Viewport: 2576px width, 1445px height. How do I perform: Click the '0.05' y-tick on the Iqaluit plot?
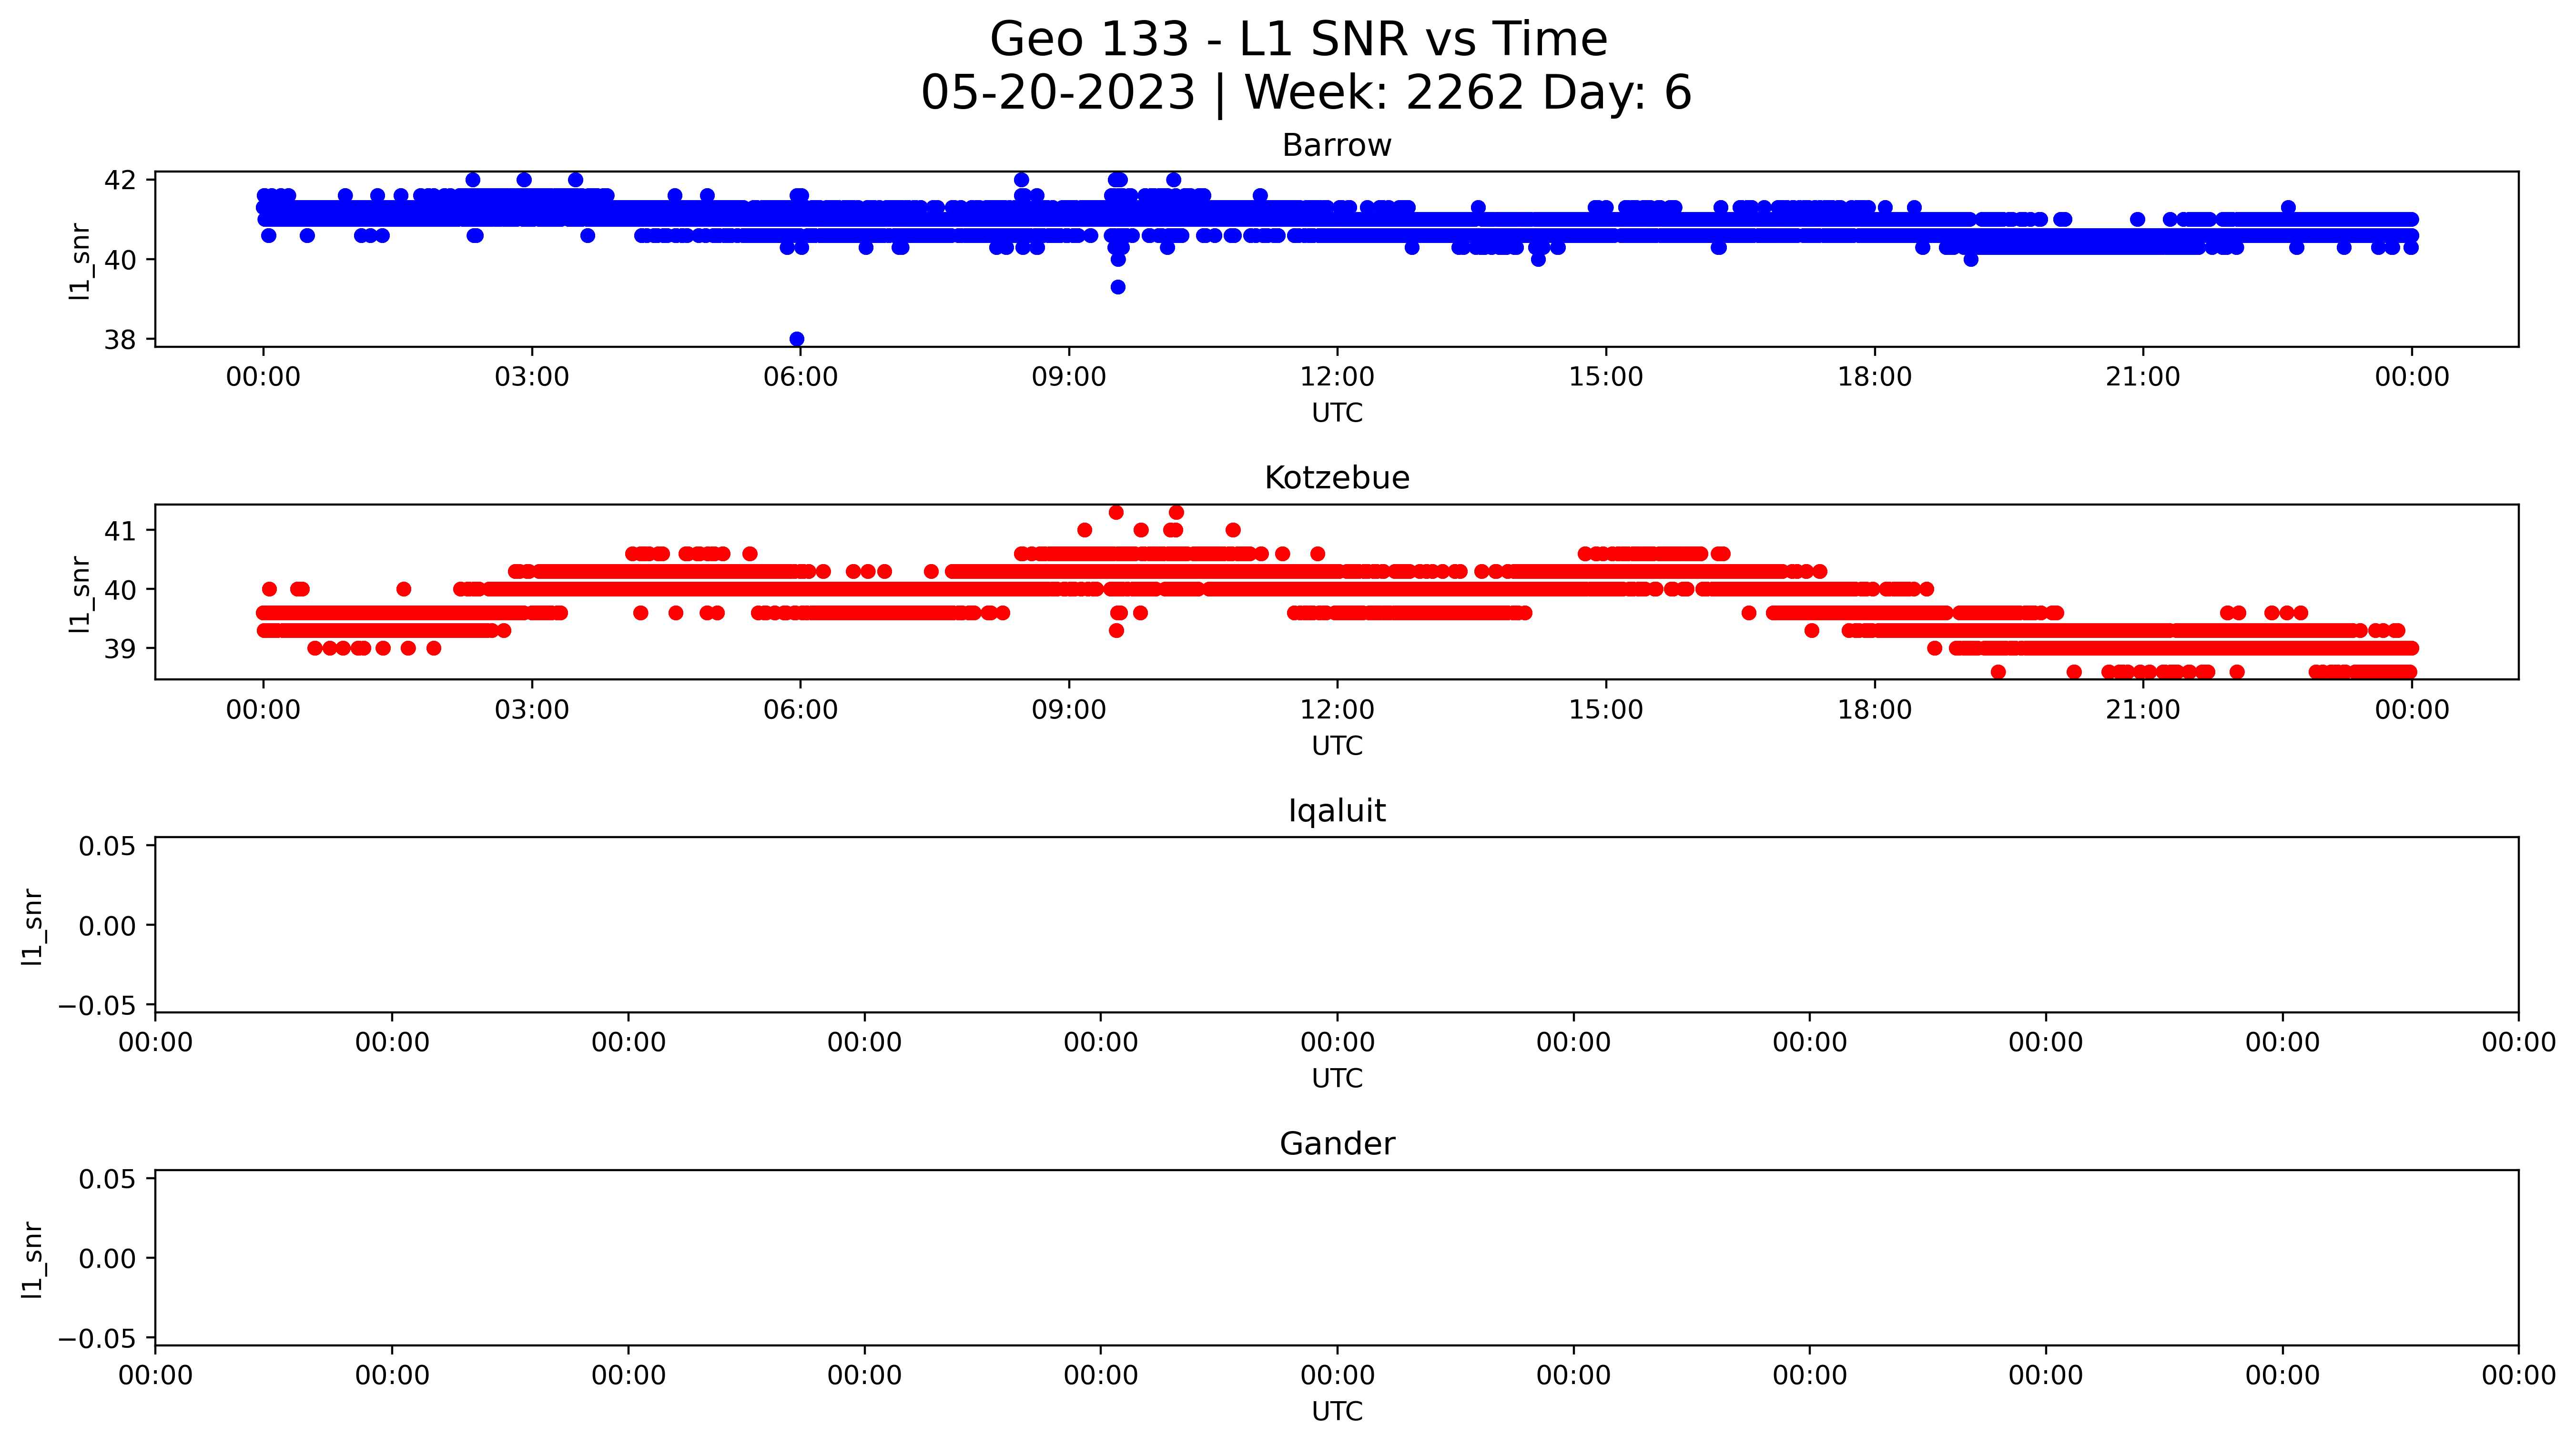108,847
